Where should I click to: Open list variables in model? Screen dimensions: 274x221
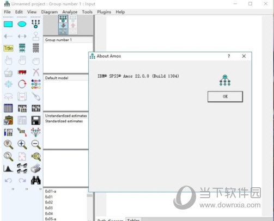coord(22,48)
